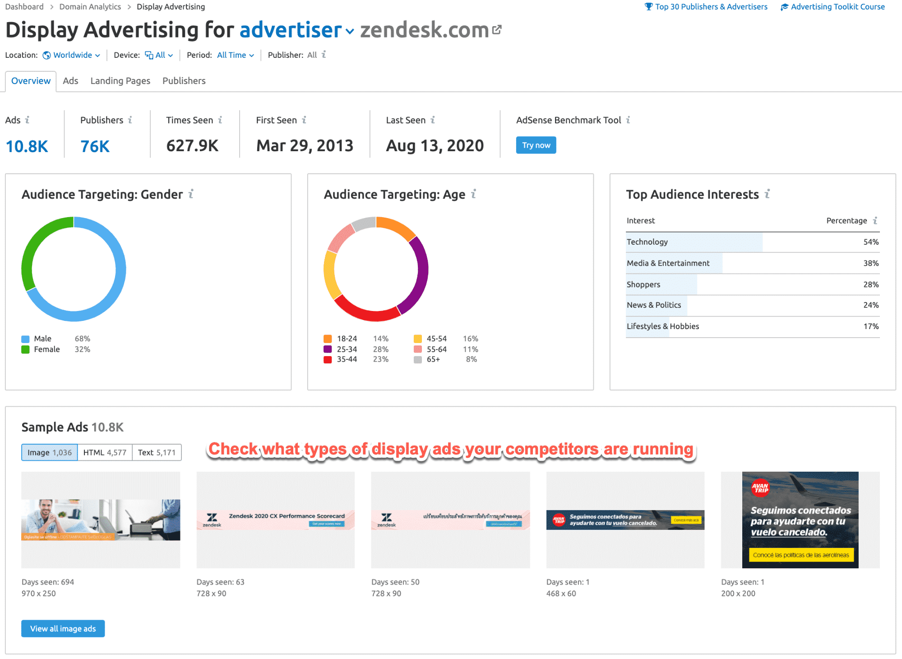Click the trophy icon for Top 30 Publishers
The width and height of the screenshot is (902, 659).
(x=649, y=6)
